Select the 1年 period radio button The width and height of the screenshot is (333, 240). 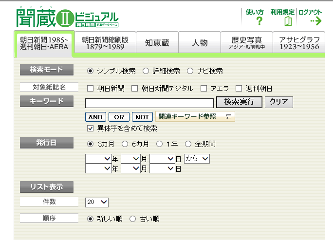click(159, 144)
